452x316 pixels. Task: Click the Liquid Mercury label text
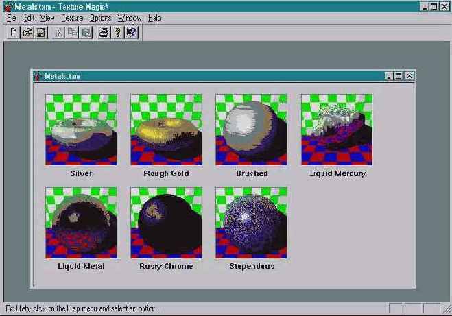coord(337,173)
